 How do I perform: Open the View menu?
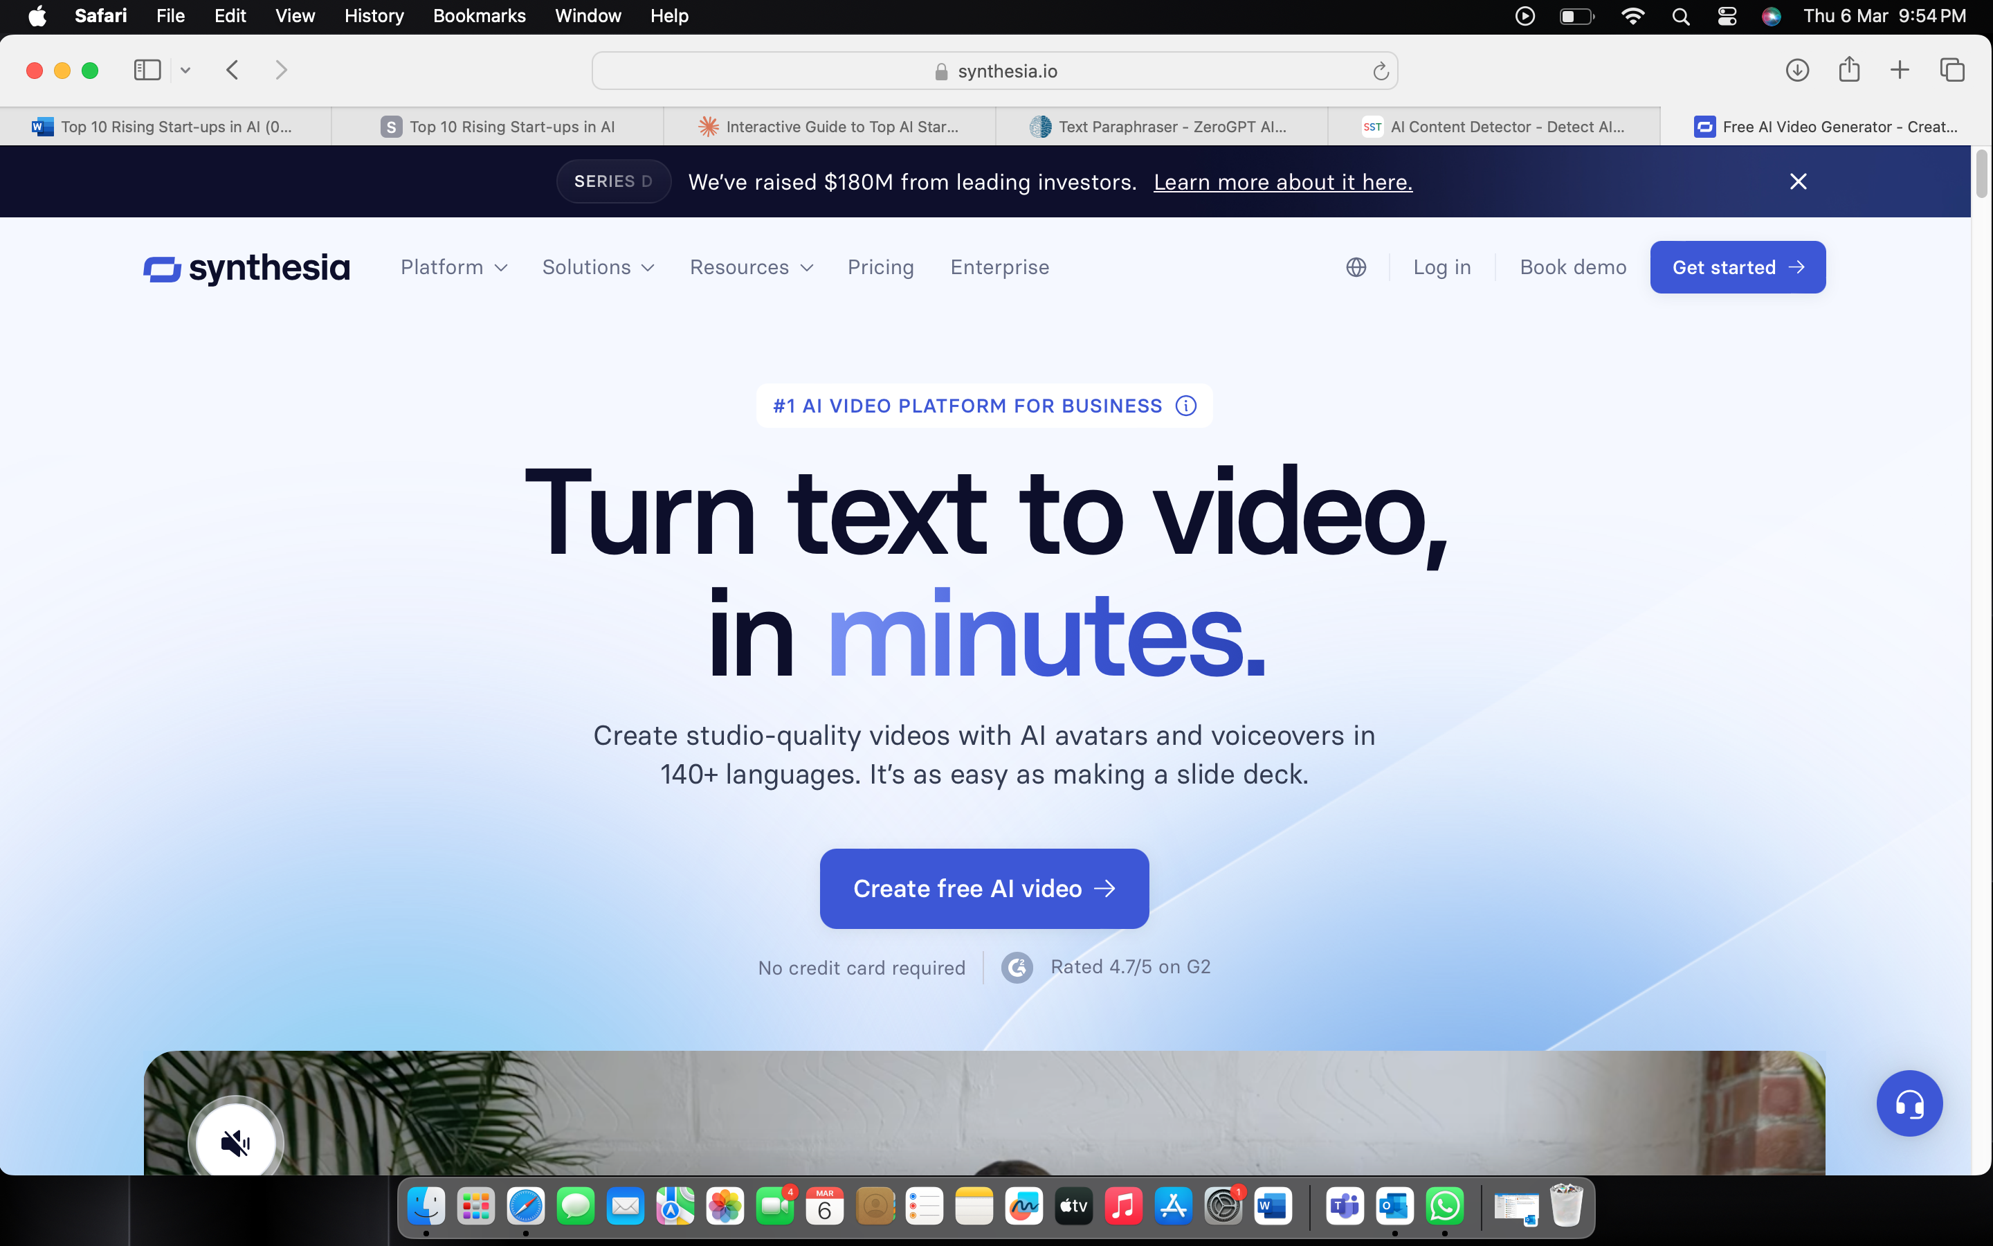coord(295,16)
